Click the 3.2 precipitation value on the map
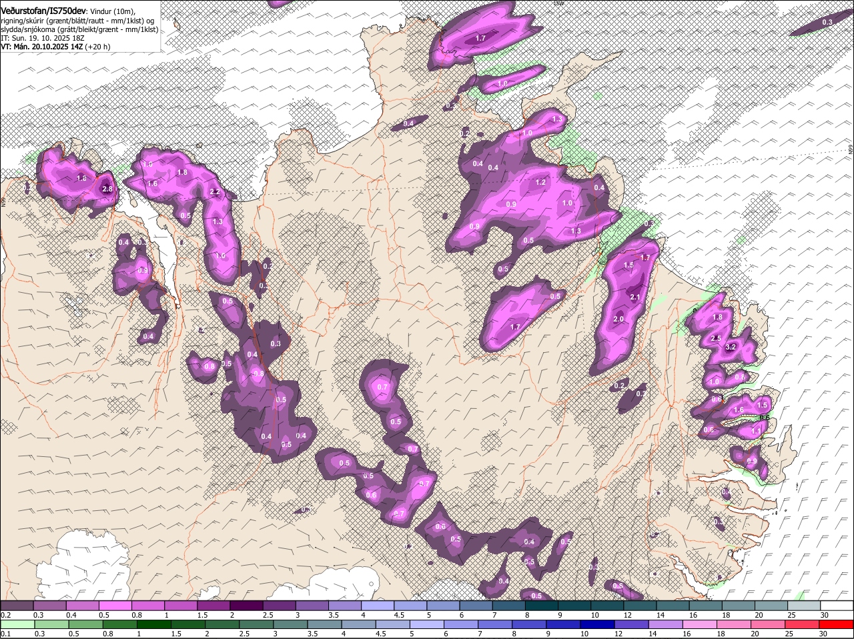The image size is (854, 639). [x=730, y=347]
